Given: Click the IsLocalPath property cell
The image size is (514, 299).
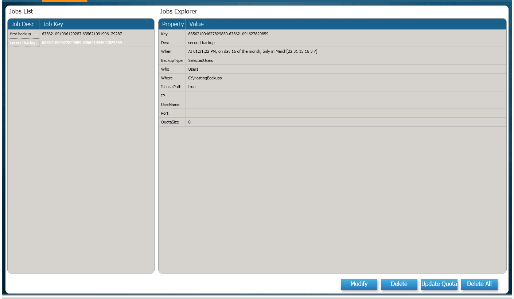Looking at the screenshot, I should coord(172,87).
